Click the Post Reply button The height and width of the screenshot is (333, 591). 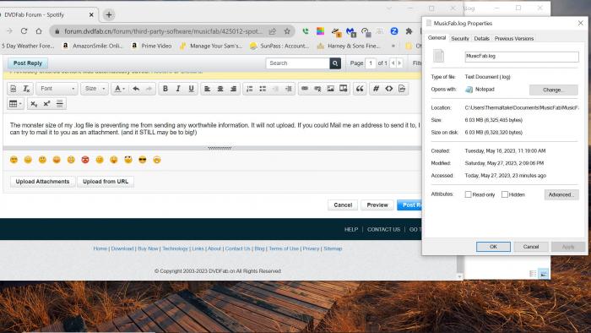click(x=28, y=63)
